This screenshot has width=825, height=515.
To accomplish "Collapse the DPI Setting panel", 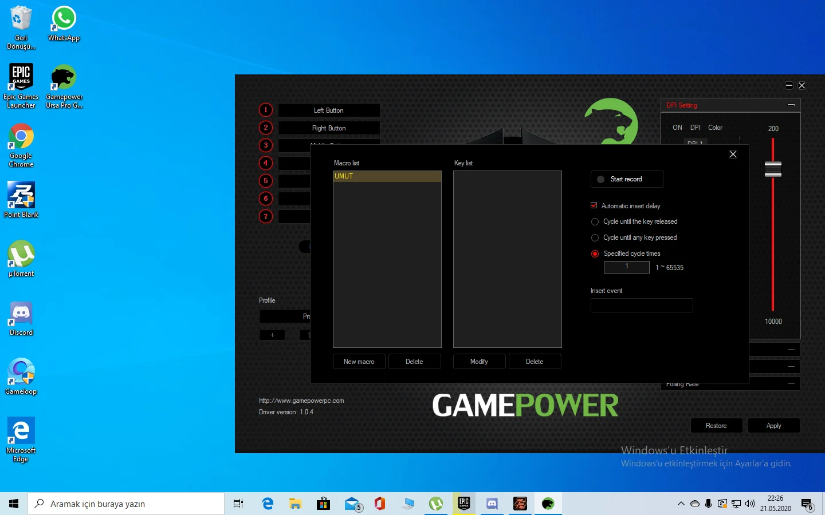I will point(791,105).
